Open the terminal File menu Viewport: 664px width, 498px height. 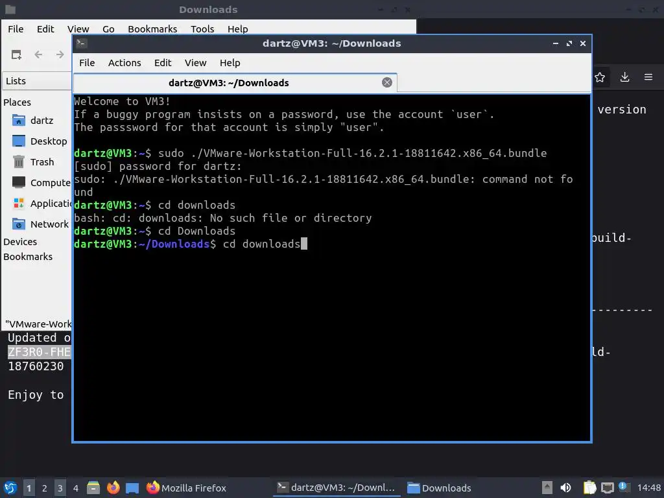pos(87,63)
